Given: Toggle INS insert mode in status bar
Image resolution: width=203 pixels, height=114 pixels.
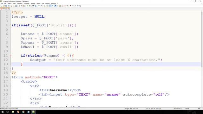Looking at the screenshot, I should pyautogui.click(x=199, y=109).
